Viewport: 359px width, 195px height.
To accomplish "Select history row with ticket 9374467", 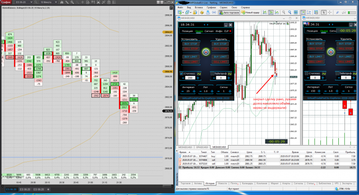I will (x=267, y=156).
